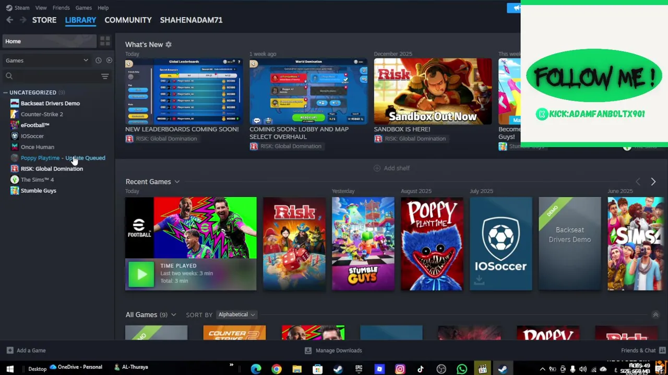Select eFootball in the game list
668x375 pixels.
[35, 125]
